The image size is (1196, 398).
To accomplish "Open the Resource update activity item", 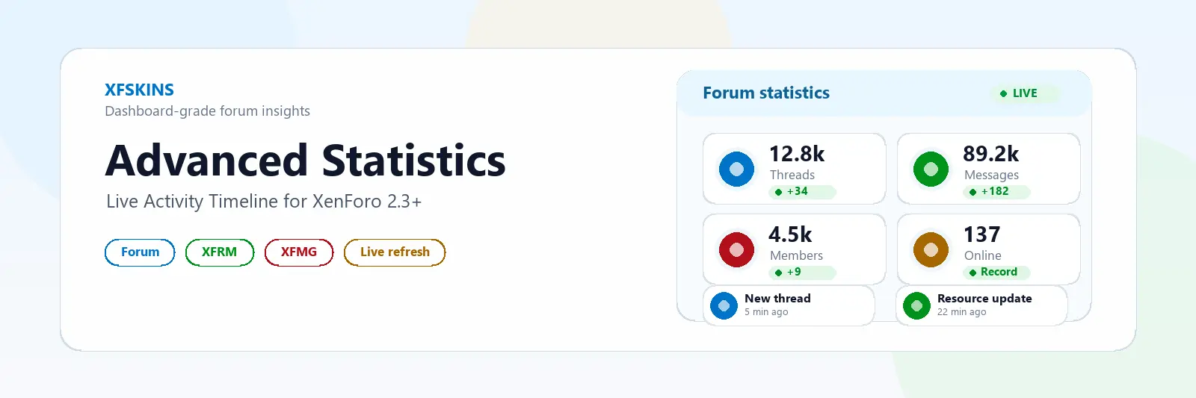I will tap(981, 305).
